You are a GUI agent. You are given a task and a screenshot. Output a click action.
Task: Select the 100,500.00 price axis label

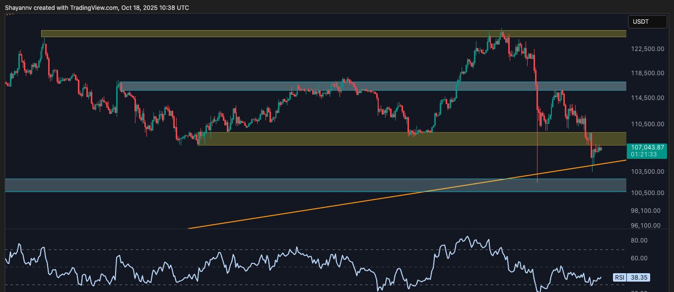[648, 193]
